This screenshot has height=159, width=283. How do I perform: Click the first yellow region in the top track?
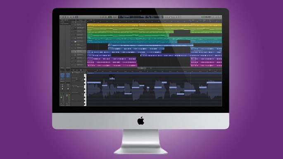[x=113, y=25]
